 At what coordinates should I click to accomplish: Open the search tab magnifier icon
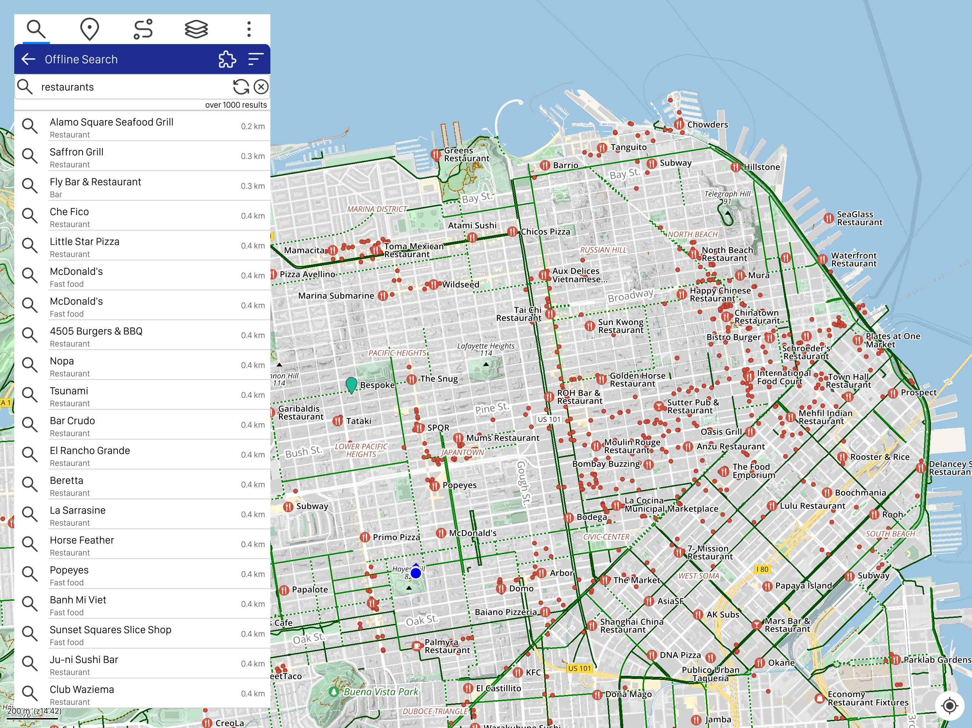pyautogui.click(x=36, y=29)
